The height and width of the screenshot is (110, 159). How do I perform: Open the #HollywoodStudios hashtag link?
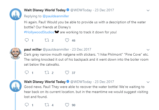point(39,32)
